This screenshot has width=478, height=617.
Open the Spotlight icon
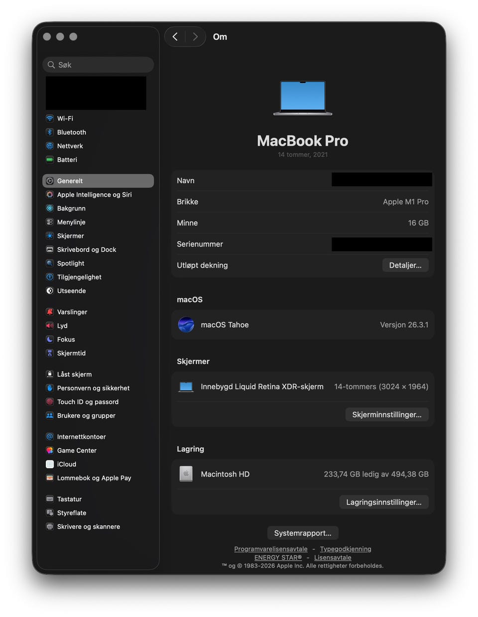pyautogui.click(x=50, y=263)
